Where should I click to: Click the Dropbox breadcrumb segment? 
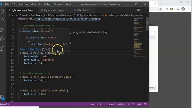(35, 15)
